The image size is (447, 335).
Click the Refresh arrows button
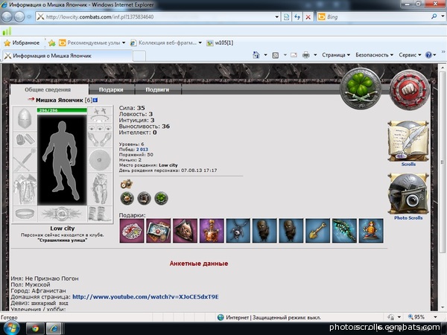coord(297,17)
